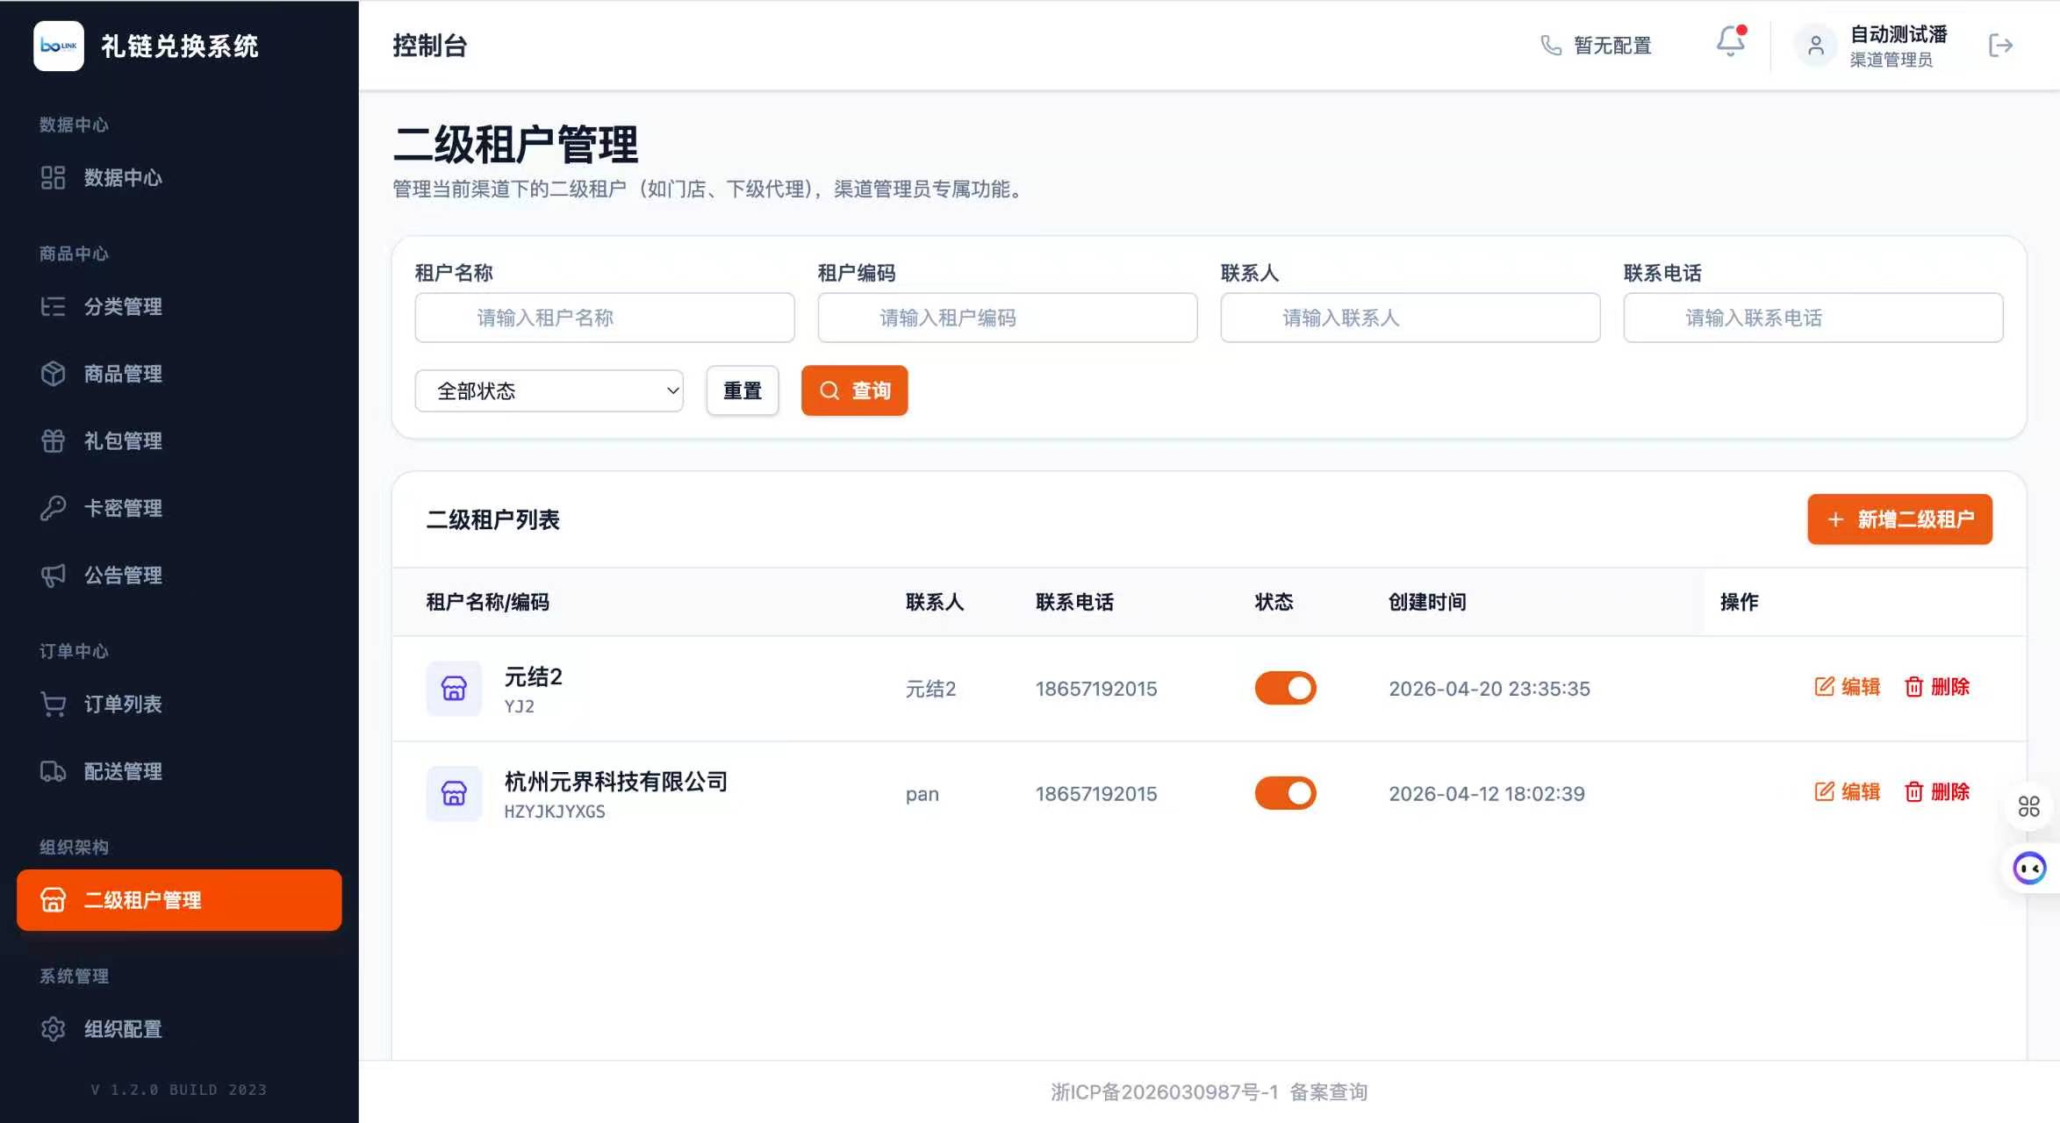Click the 礼包管理 gift icon
Screen dimensions: 2060x1123
(x=54, y=440)
